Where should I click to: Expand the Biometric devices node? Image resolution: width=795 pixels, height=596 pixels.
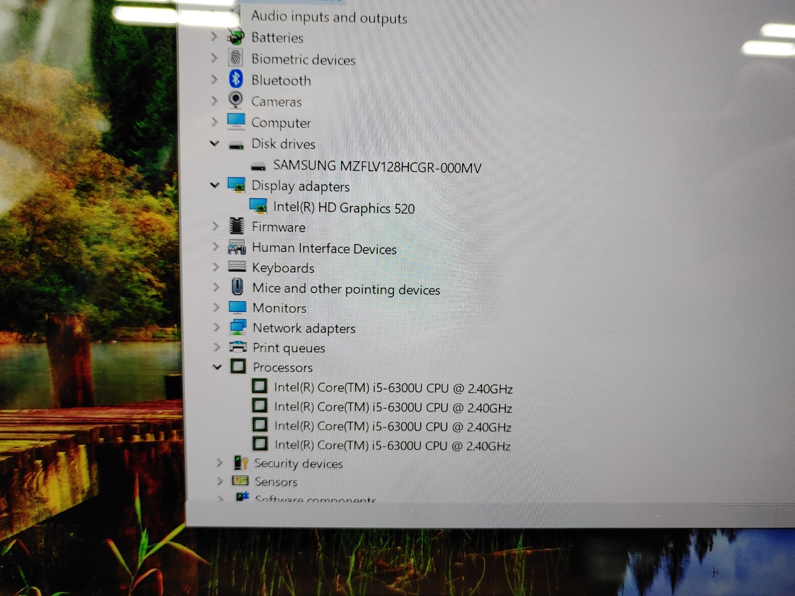214,57
